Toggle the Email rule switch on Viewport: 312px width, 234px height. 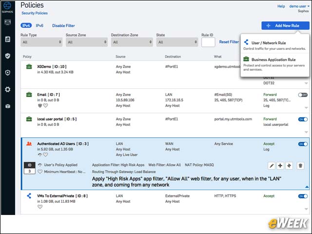click(x=303, y=95)
